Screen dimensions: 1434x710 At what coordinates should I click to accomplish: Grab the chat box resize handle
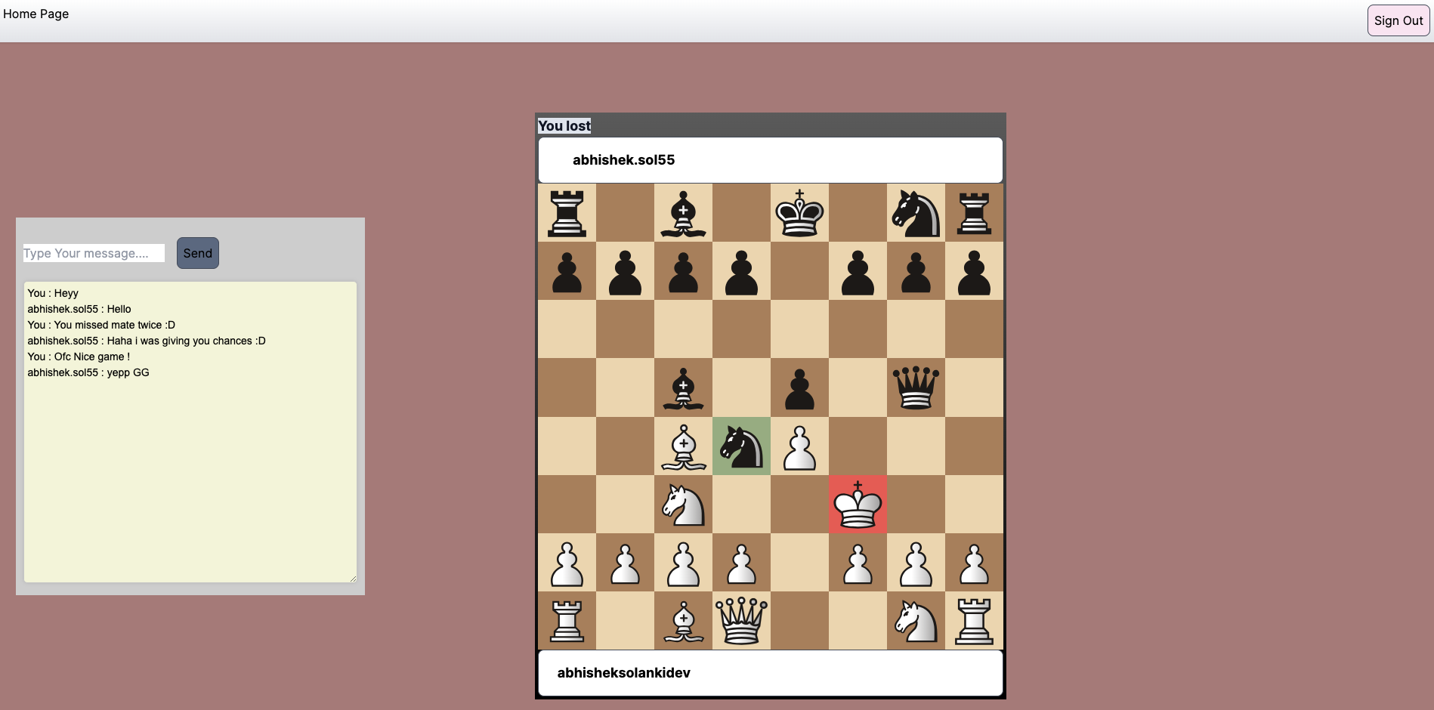352,578
